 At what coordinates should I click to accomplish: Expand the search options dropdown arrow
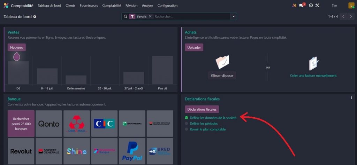pyautogui.click(x=233, y=16)
